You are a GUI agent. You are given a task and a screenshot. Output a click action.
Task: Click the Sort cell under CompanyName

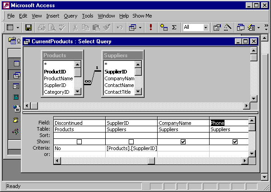pyautogui.click(x=183, y=135)
